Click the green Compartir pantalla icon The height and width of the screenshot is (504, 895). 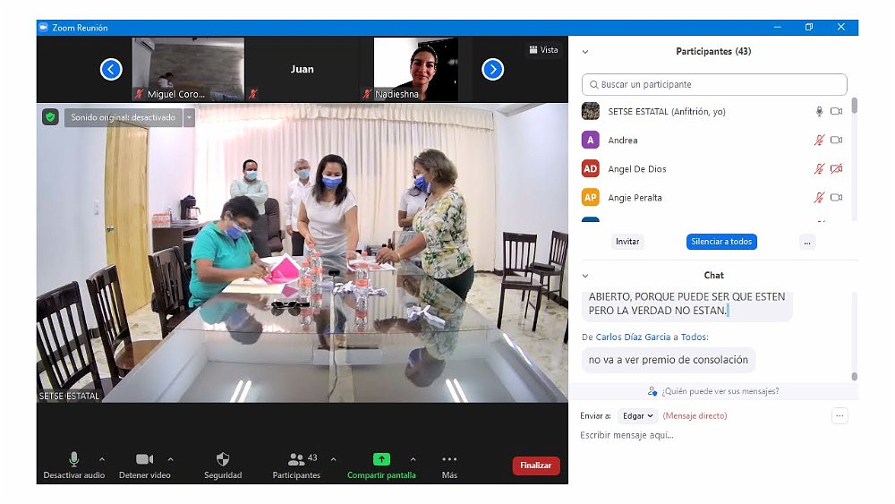[381, 459]
